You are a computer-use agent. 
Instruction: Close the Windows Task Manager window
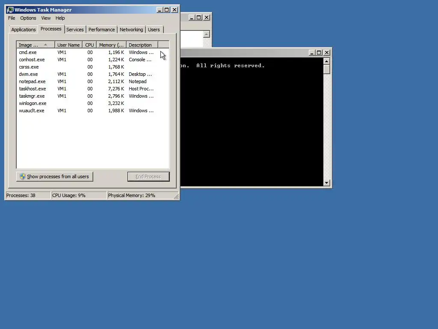(x=175, y=10)
